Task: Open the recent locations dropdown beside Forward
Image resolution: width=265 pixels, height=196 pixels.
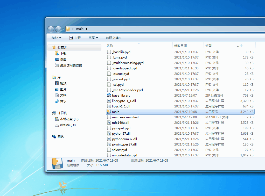Action: tap(63, 29)
